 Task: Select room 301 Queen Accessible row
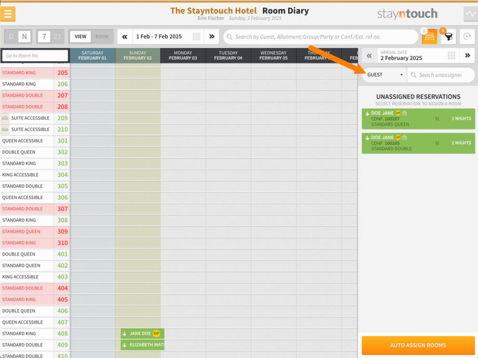click(x=35, y=140)
